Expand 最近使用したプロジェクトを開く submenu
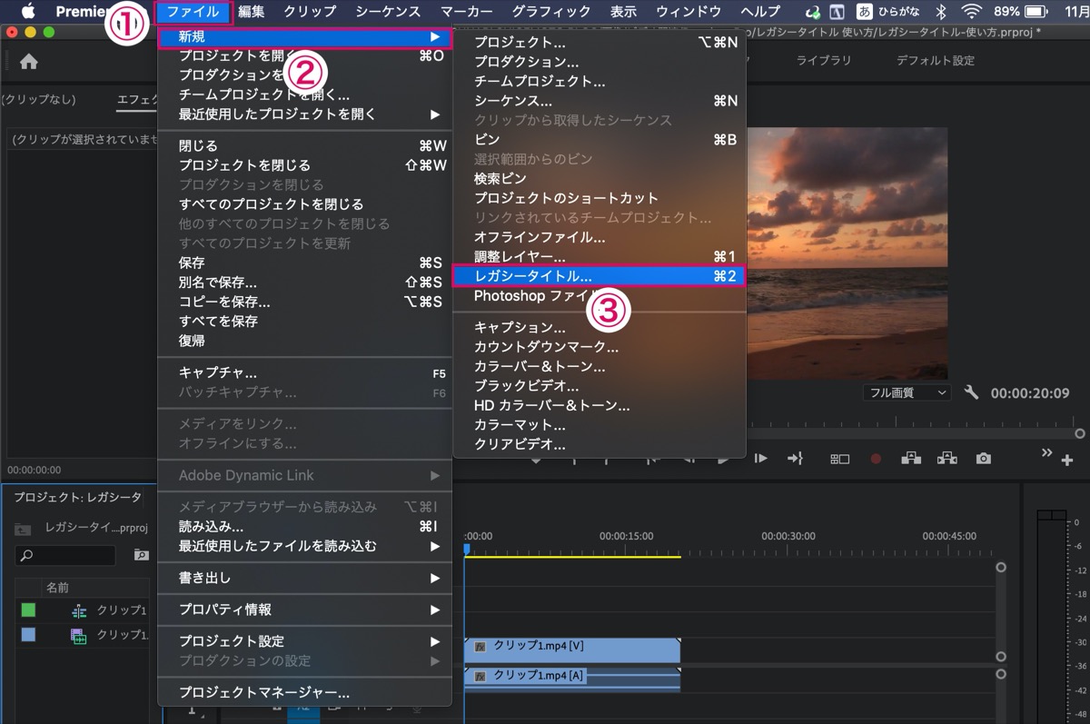1090x724 pixels. (x=305, y=114)
